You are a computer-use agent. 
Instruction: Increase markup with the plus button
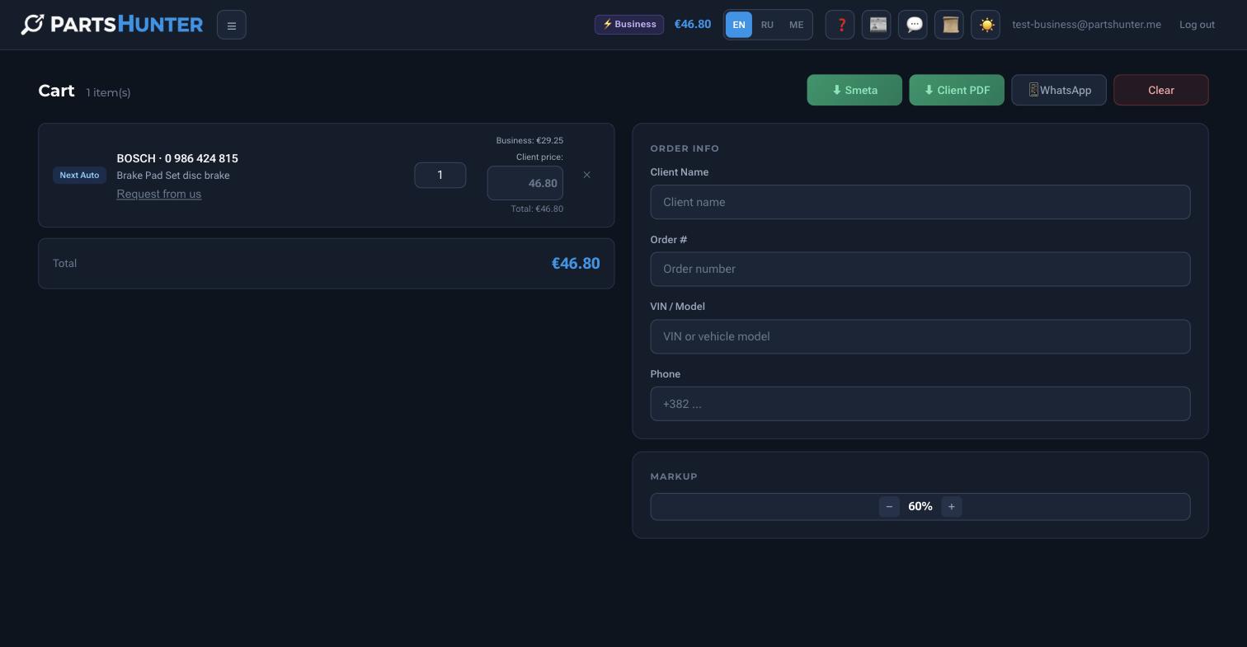point(951,507)
